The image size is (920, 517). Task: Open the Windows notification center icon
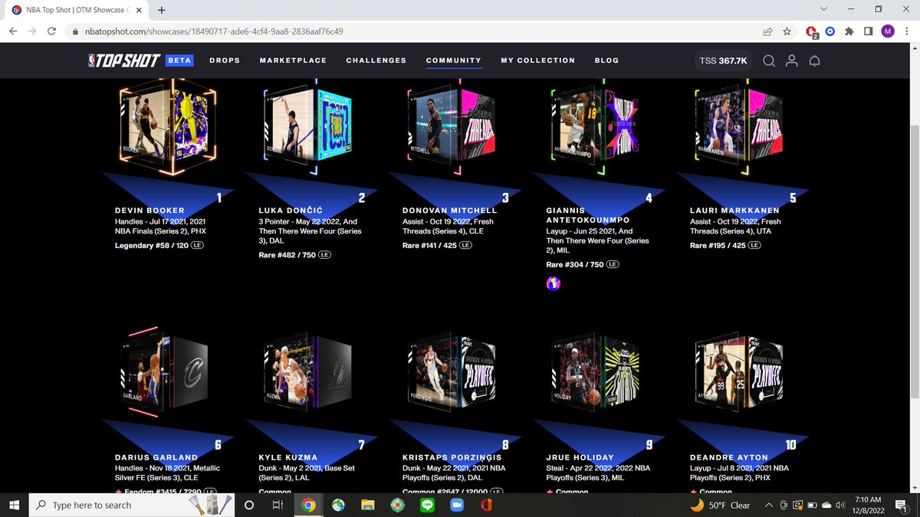point(902,506)
